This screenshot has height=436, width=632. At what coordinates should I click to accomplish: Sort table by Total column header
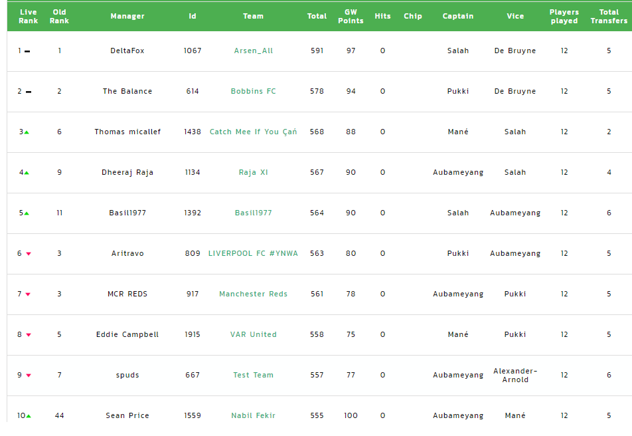[317, 16]
